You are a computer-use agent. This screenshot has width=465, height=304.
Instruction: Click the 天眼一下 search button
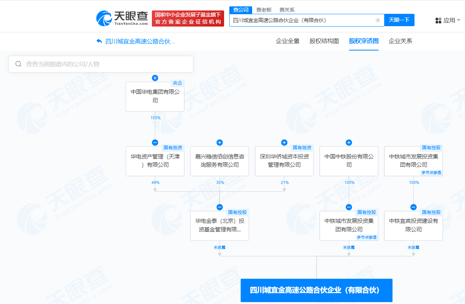[x=399, y=20]
